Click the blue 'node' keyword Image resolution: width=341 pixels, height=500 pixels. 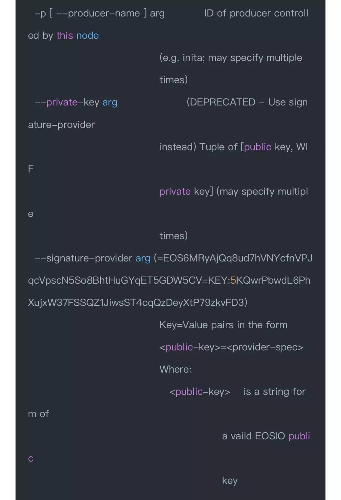pos(87,35)
